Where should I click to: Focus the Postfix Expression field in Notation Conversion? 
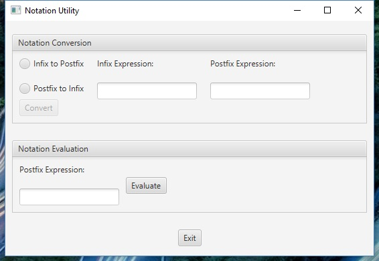[x=260, y=91]
